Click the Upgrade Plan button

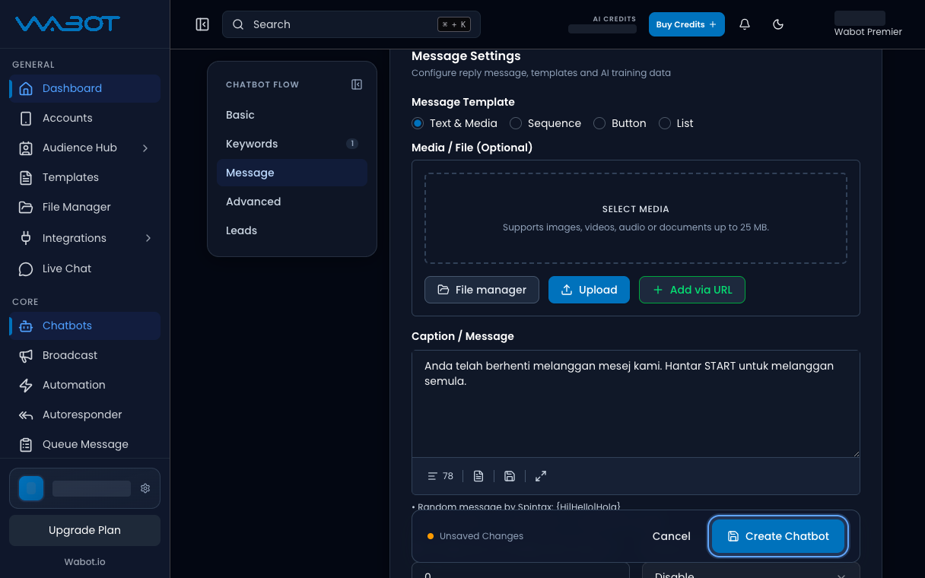(84, 530)
